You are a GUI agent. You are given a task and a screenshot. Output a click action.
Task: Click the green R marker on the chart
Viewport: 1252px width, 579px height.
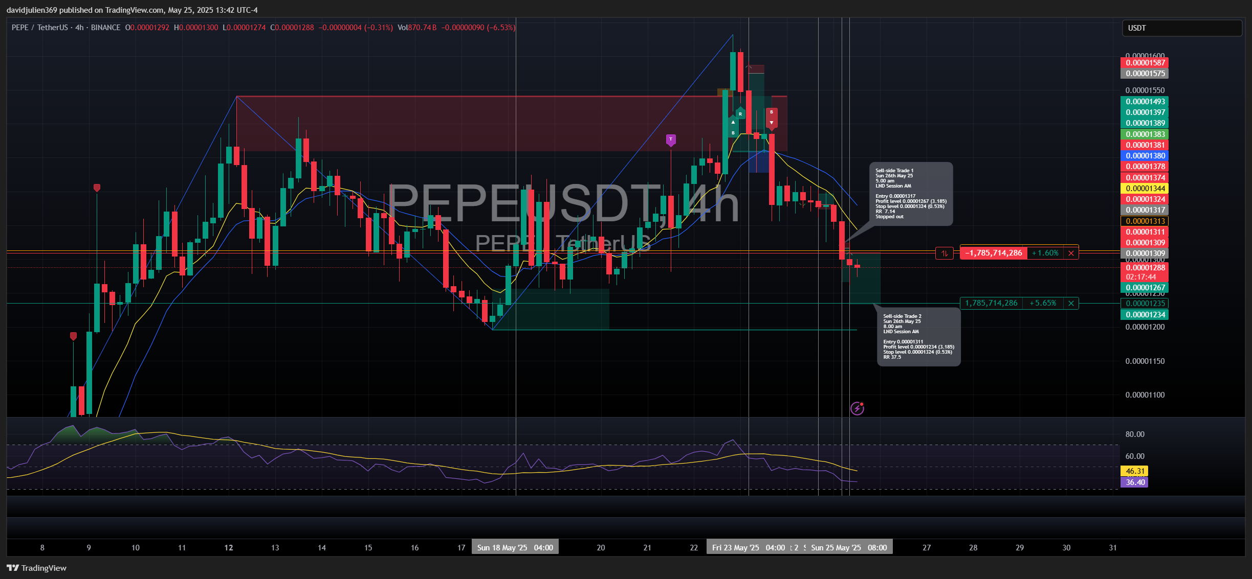(x=740, y=113)
